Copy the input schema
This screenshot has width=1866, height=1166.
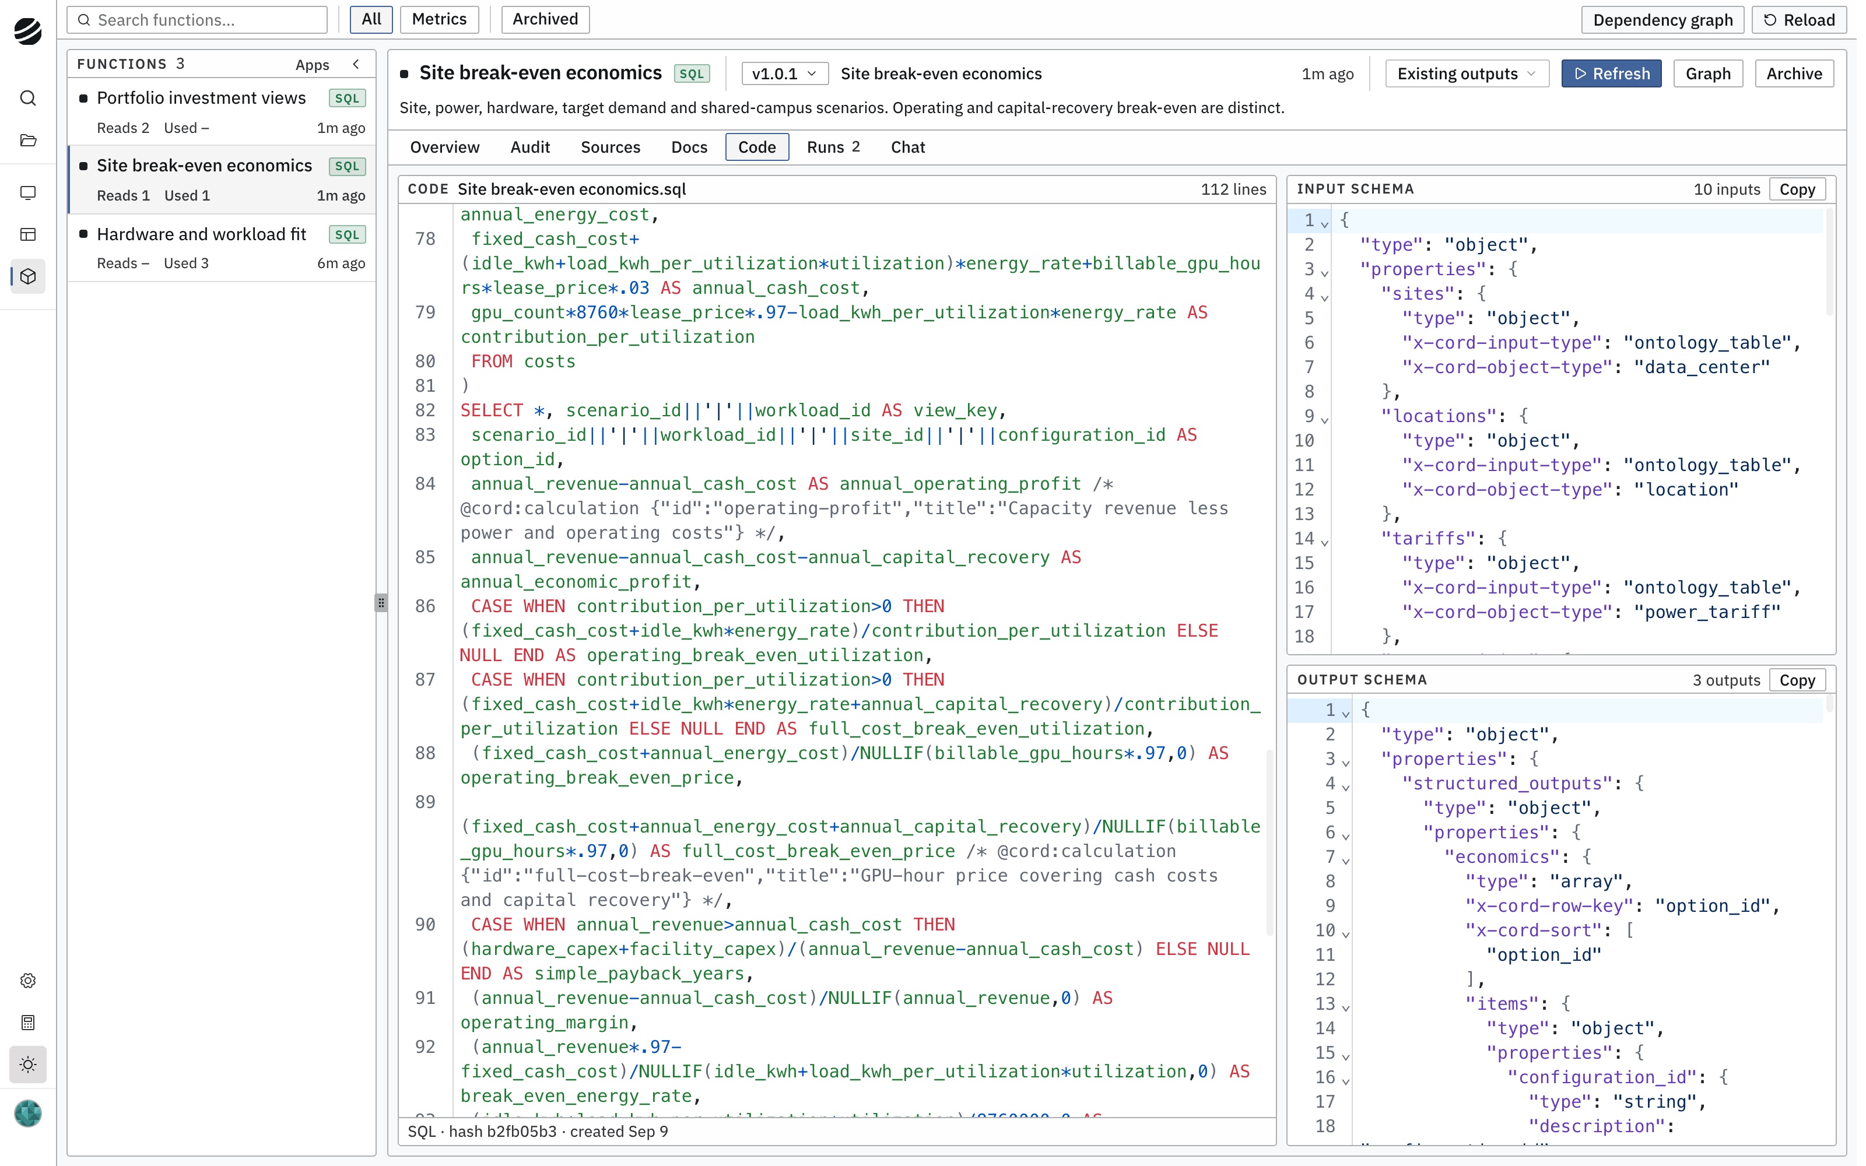point(1797,189)
